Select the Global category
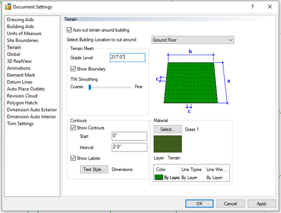 click(x=13, y=54)
